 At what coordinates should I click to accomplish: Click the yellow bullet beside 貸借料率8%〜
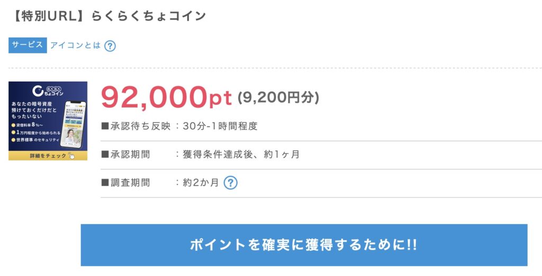[13, 126]
